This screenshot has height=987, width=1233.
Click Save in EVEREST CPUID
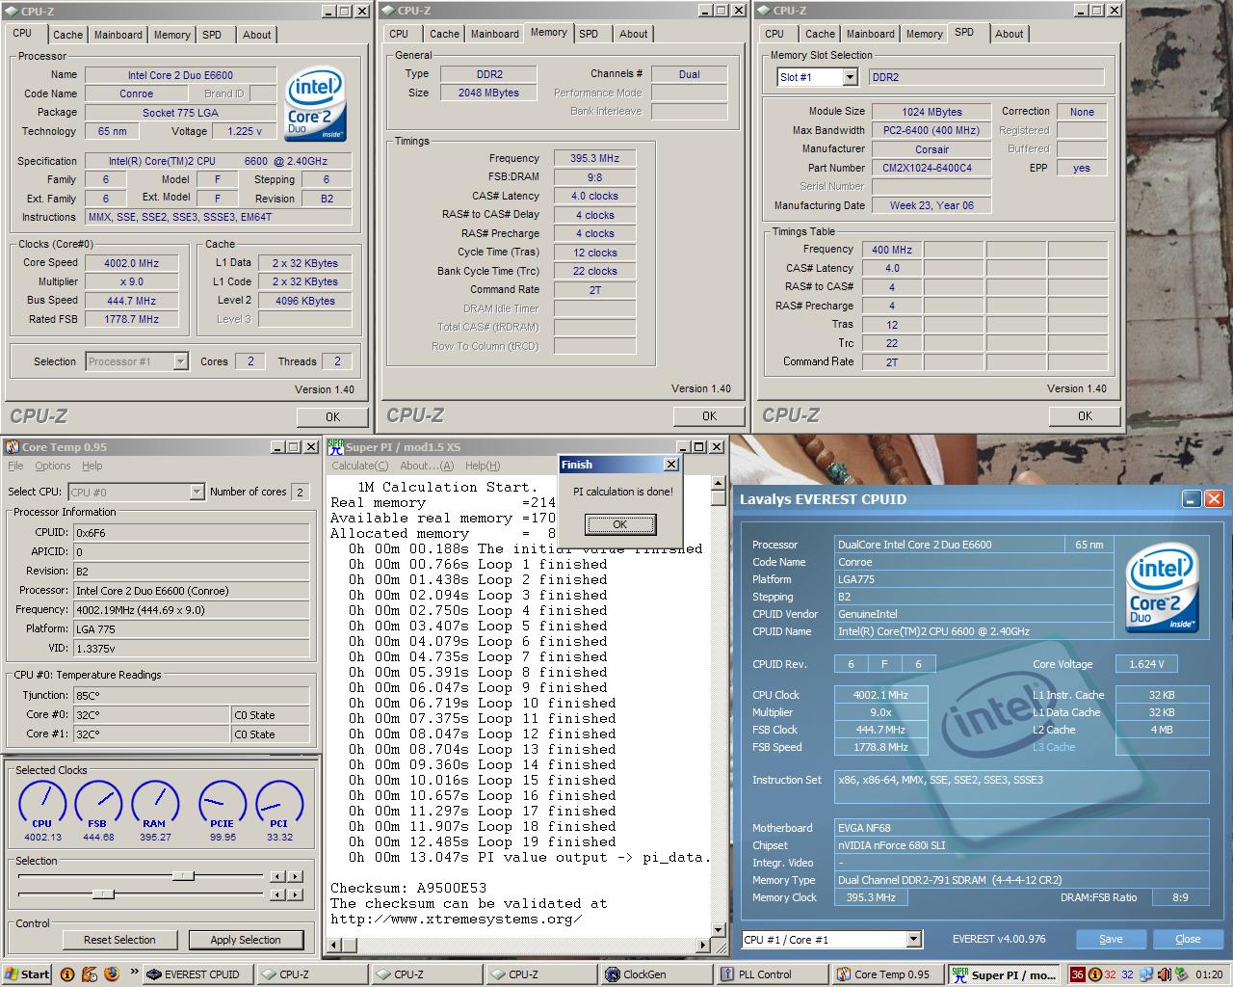pos(1111,939)
